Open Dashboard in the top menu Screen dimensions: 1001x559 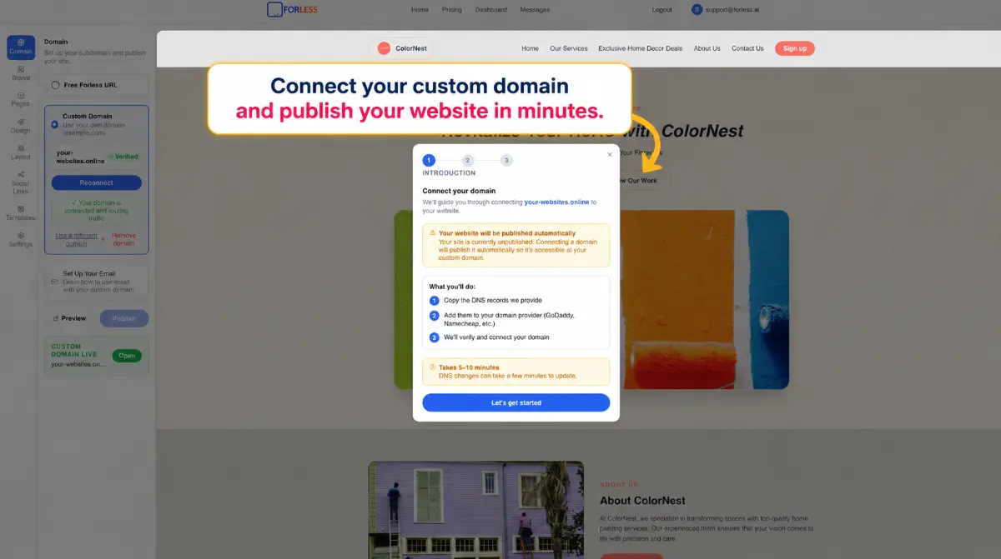(x=491, y=10)
